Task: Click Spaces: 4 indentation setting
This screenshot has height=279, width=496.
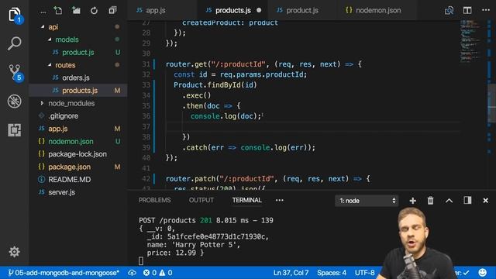Action: 332,273
